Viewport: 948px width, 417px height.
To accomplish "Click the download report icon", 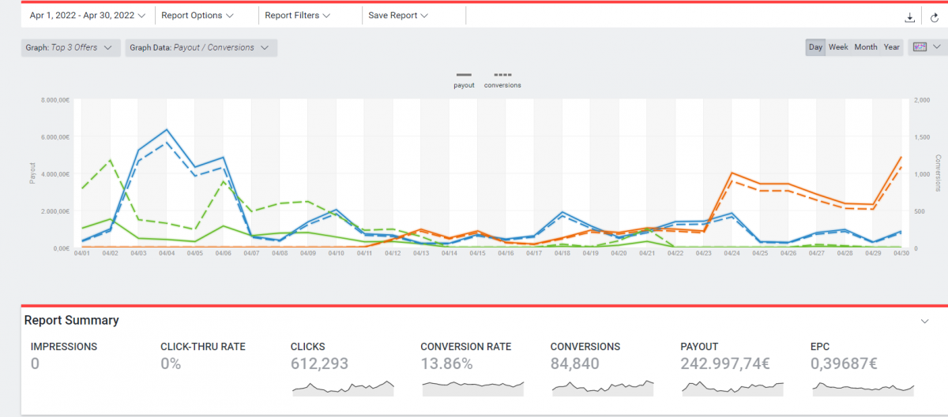I will click(910, 17).
